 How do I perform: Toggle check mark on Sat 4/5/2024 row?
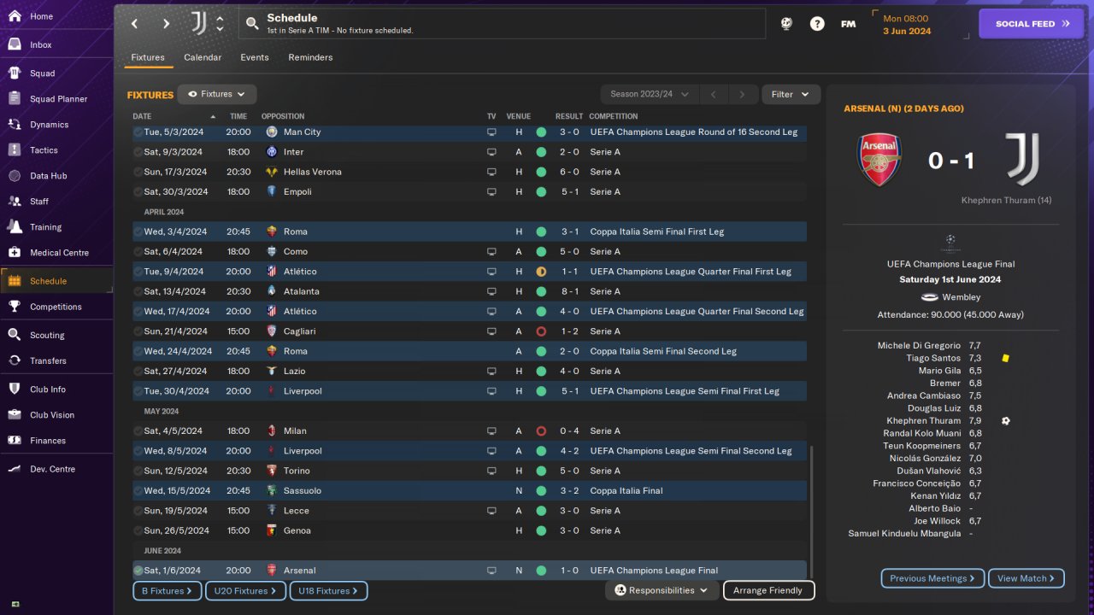(x=138, y=430)
